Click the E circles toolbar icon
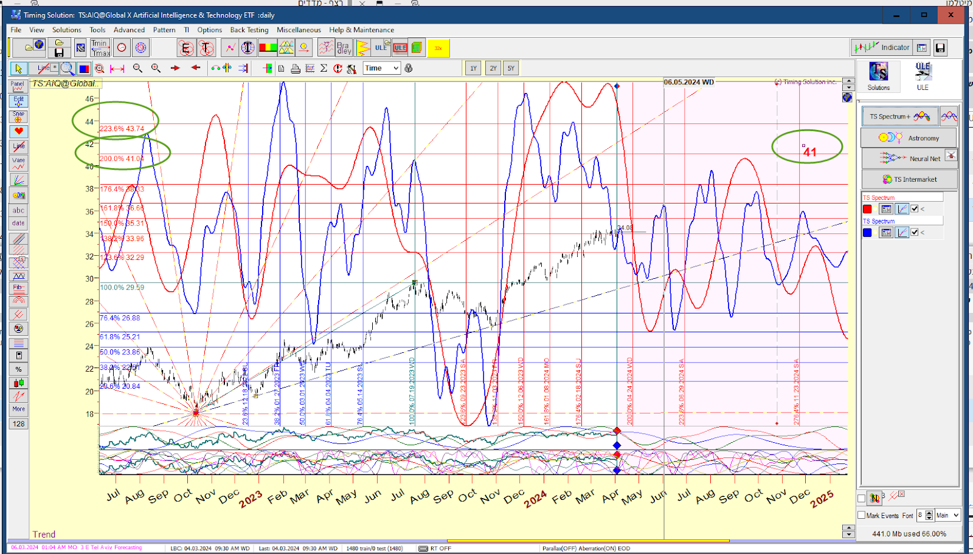 186,48
